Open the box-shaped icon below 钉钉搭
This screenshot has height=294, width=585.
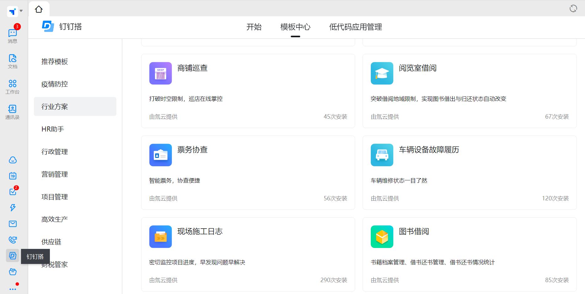13,272
